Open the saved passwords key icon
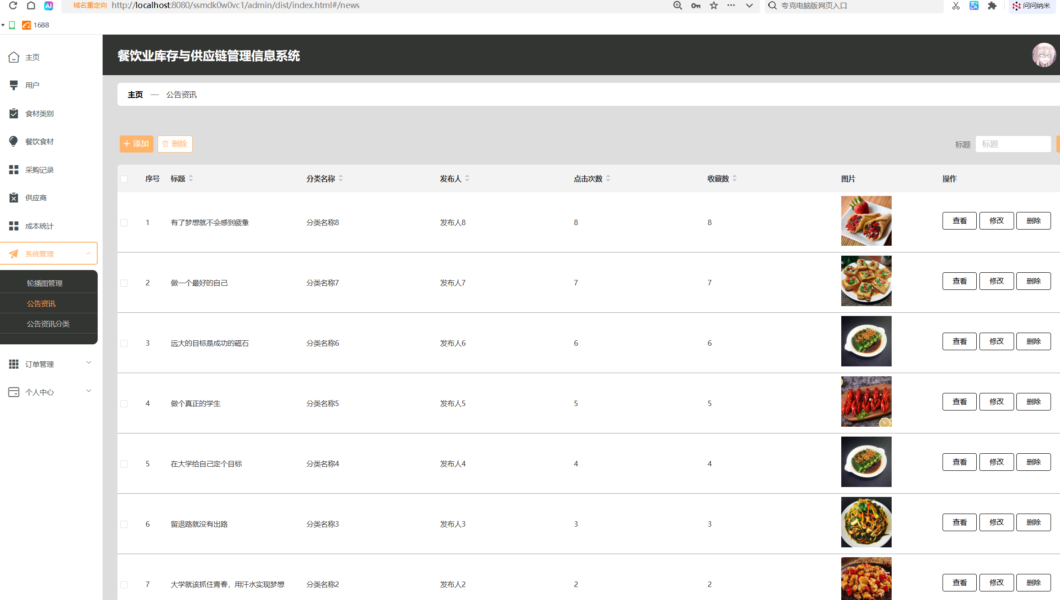 click(696, 5)
